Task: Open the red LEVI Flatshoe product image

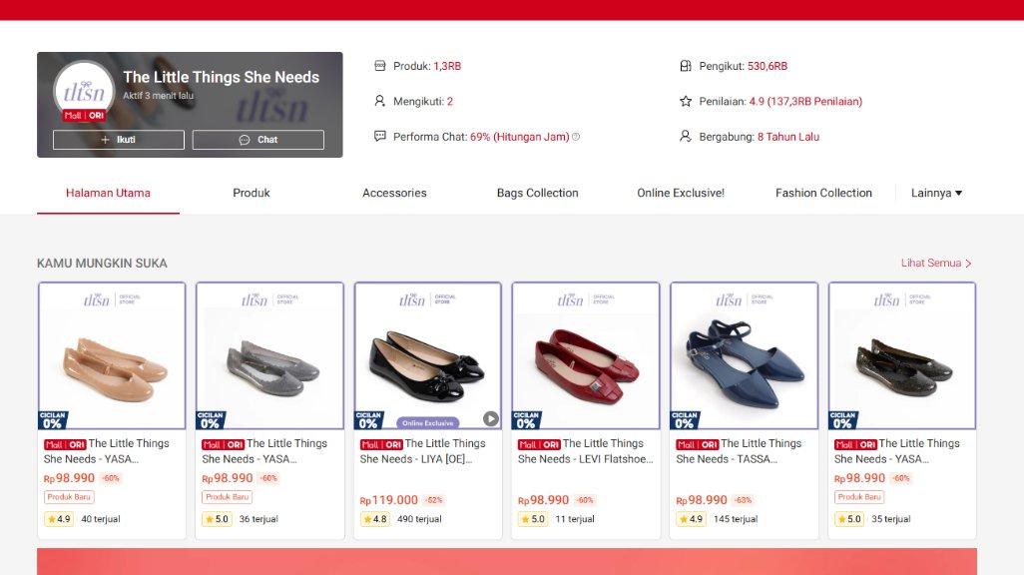Action: (586, 356)
